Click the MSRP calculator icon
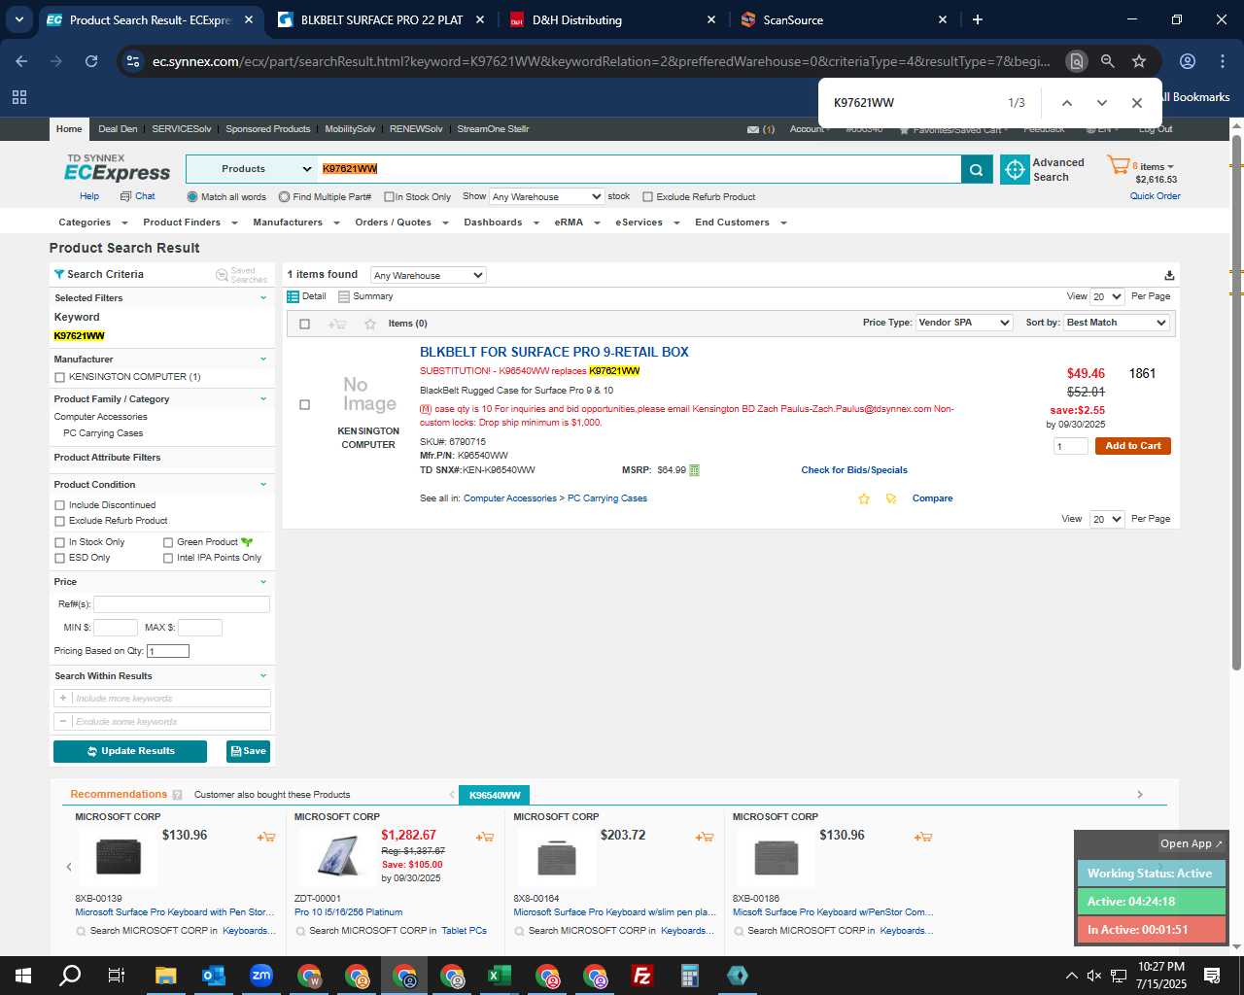The height and width of the screenshot is (995, 1244). click(694, 470)
